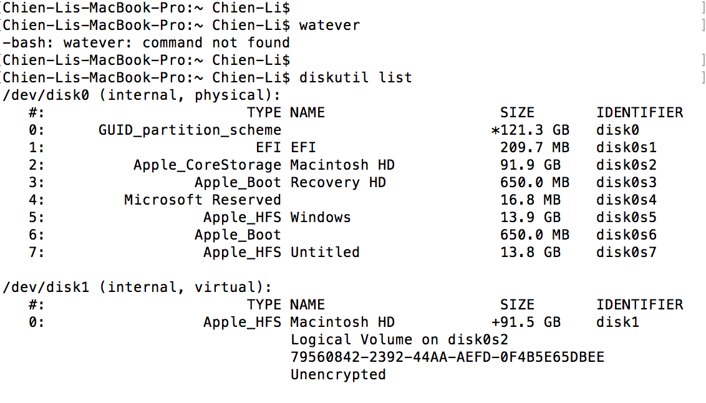Image resolution: width=706 pixels, height=403 pixels.
Task: Click the +91.5 GB size value
Action: [x=526, y=323]
